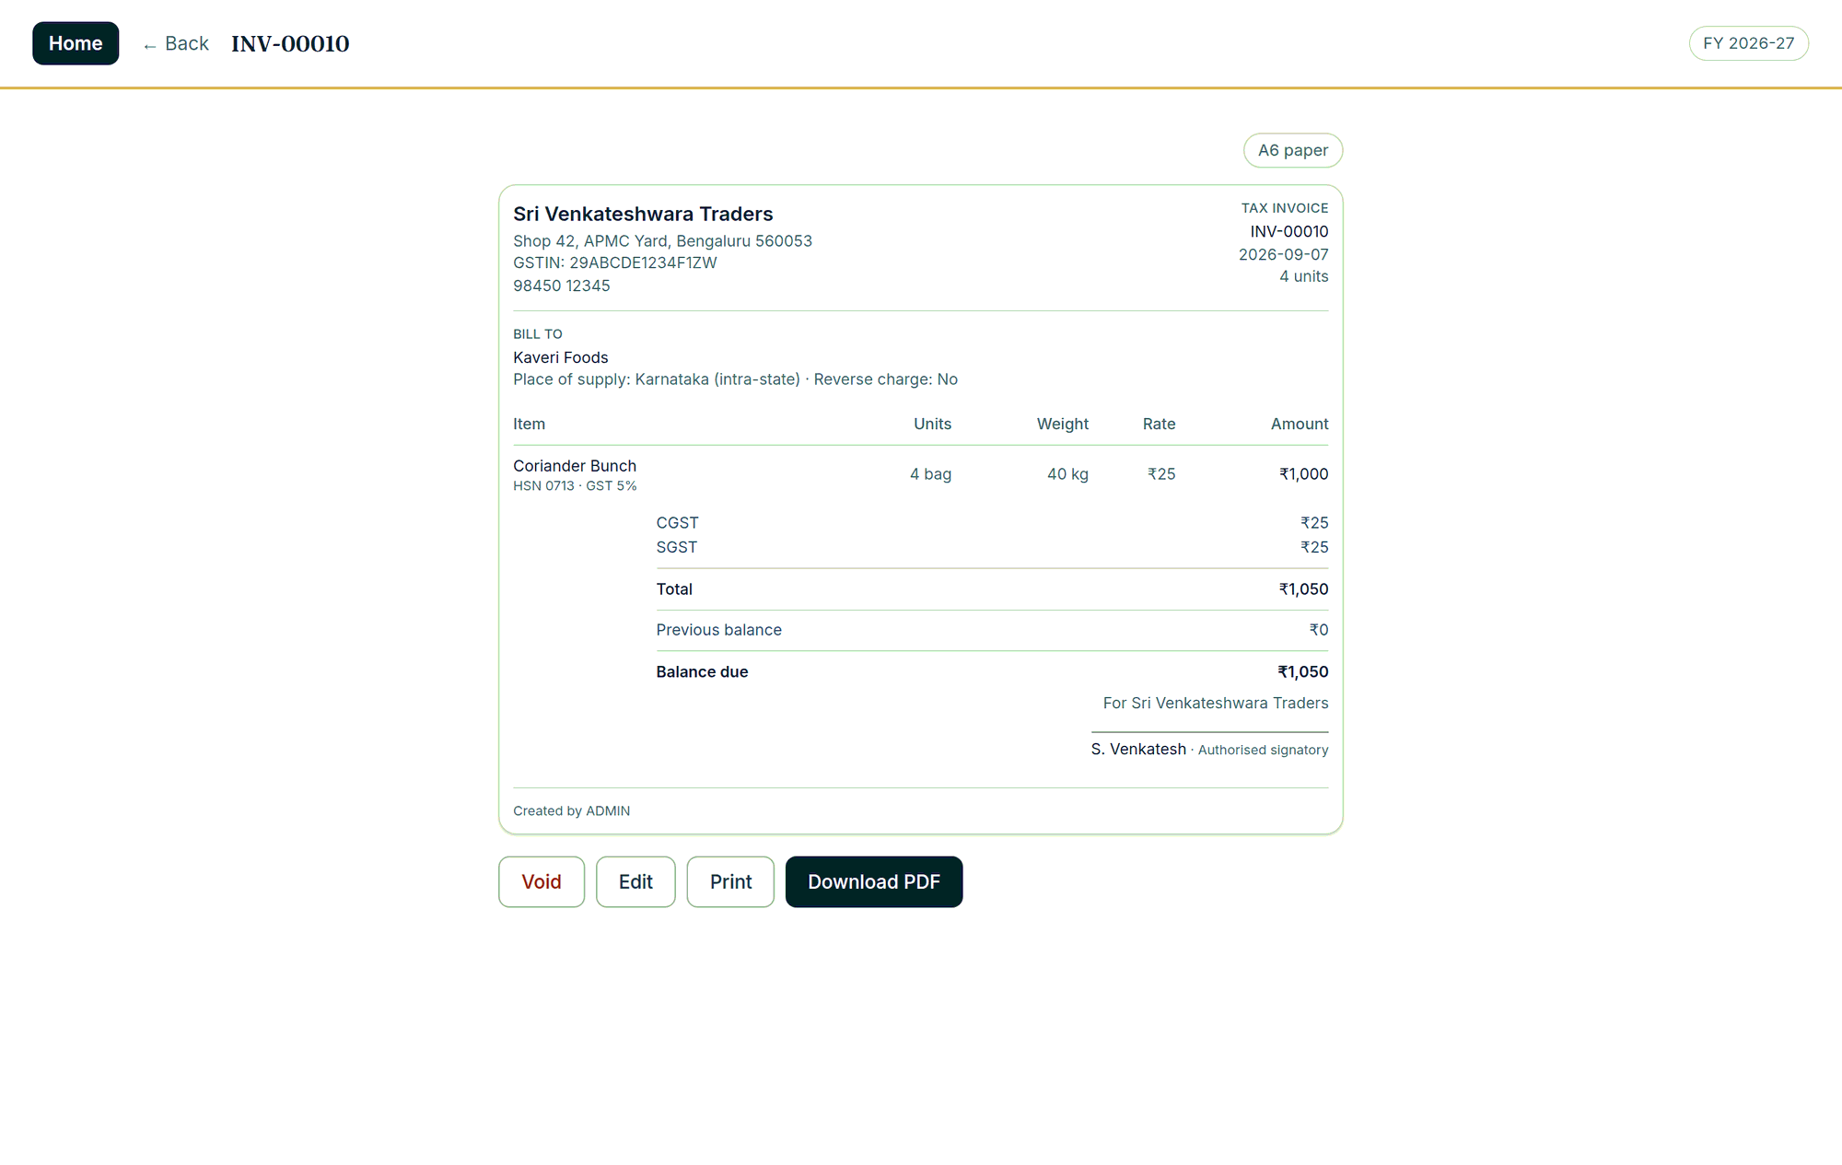This screenshot has width=1842, height=1165.
Task: Select Sri Venkateshwara Traders title
Action: click(x=643, y=214)
